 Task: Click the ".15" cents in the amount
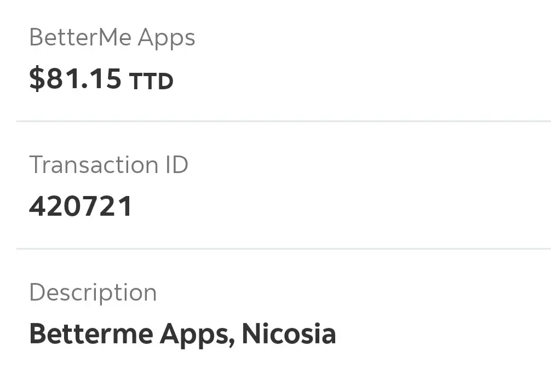(x=102, y=79)
